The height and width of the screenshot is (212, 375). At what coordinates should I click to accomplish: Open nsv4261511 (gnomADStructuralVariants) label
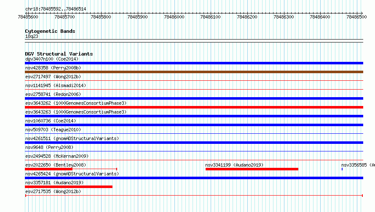[x=72, y=138]
